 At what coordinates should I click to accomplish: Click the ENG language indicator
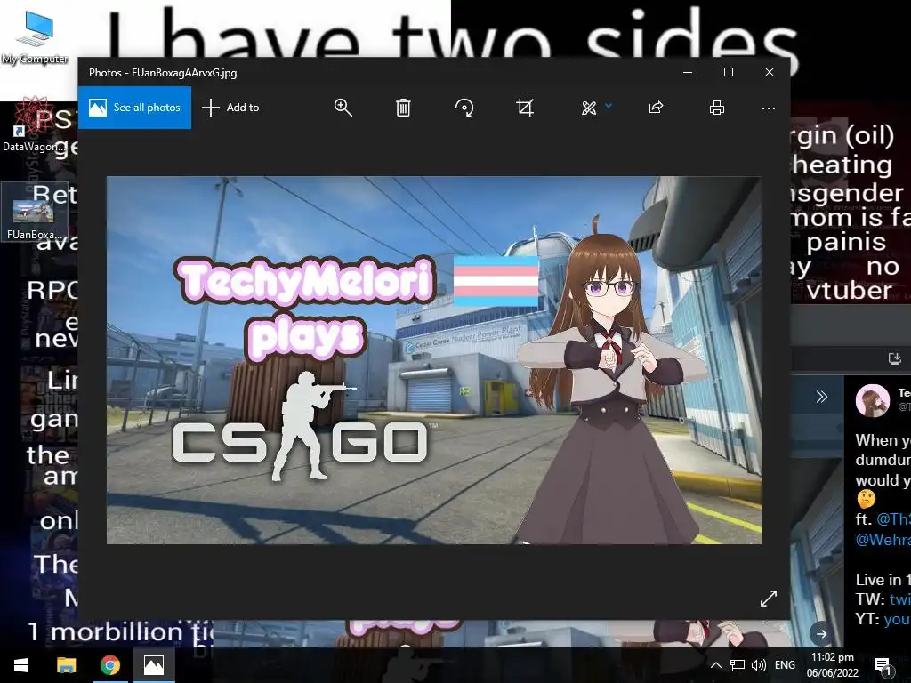pyautogui.click(x=785, y=665)
